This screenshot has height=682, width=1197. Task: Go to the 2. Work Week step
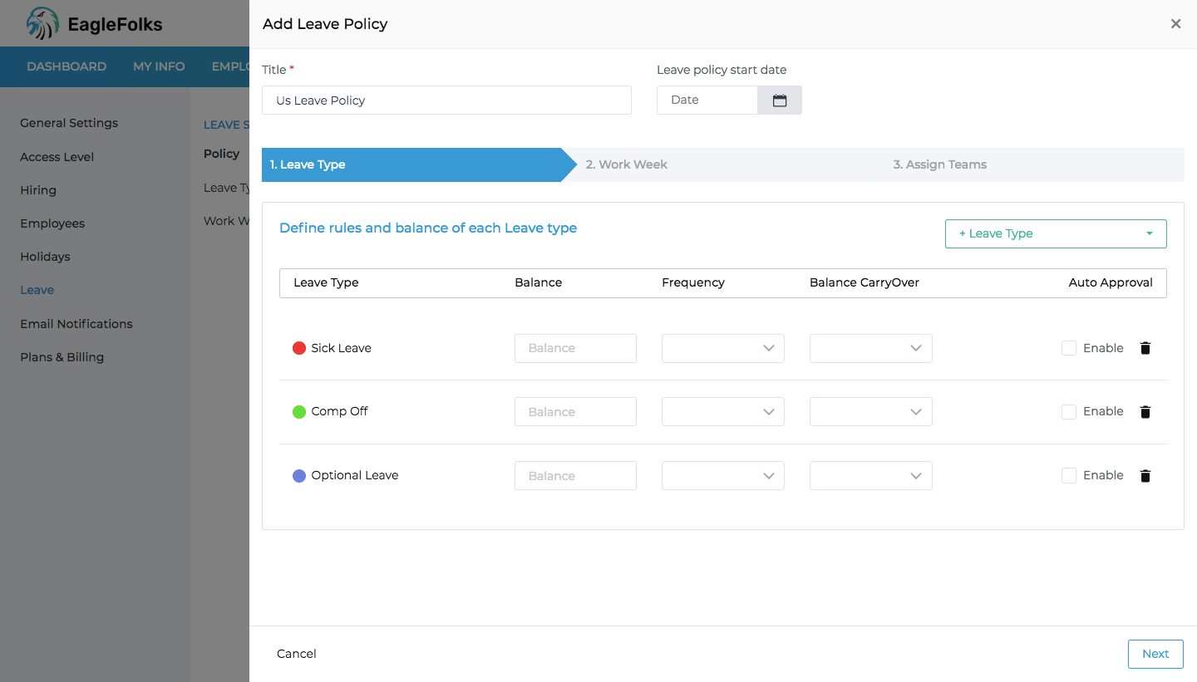tap(626, 164)
